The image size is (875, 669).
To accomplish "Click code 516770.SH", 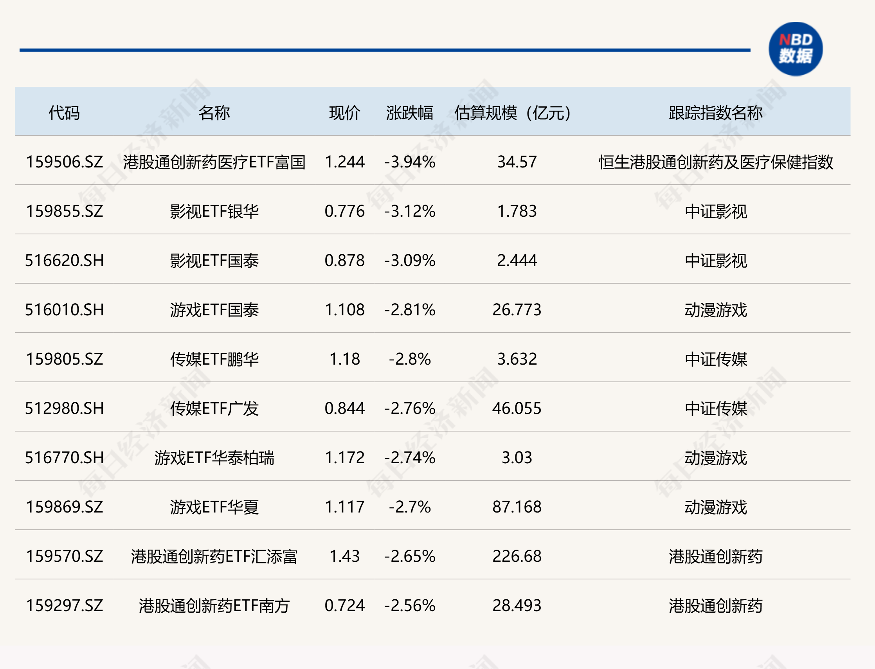I will coord(64,459).
